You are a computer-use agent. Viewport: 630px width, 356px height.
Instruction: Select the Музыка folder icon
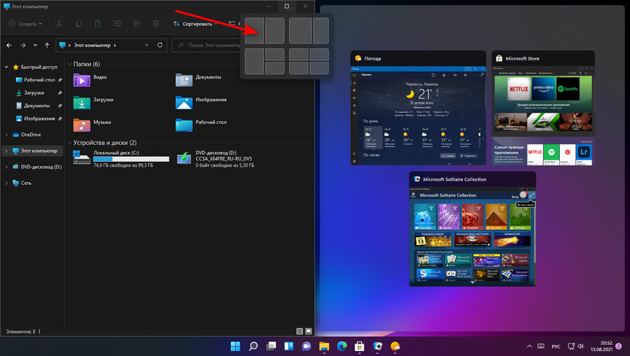[x=82, y=125]
